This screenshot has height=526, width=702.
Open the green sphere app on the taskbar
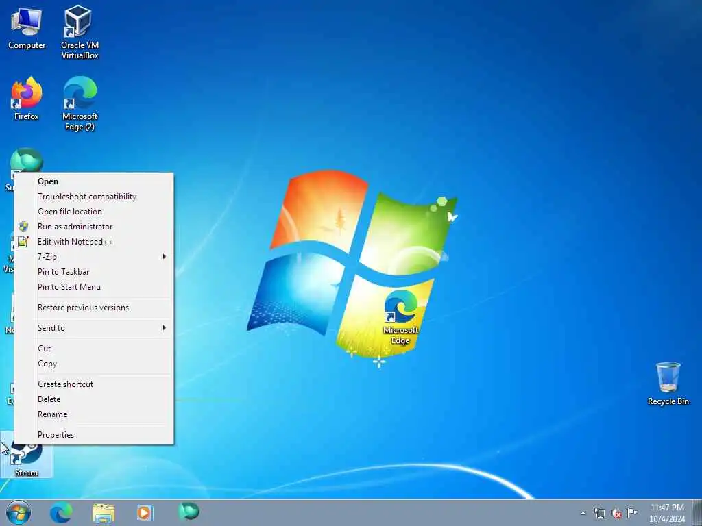(x=189, y=511)
